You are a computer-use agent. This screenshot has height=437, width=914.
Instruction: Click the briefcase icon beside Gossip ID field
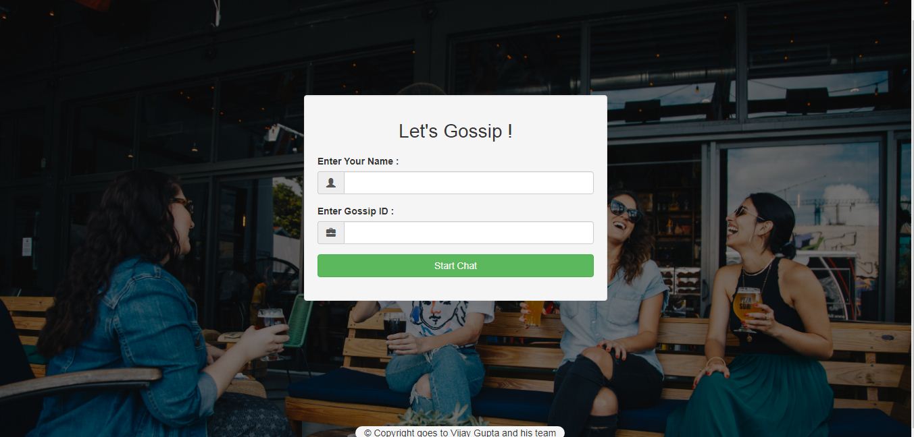pos(331,233)
